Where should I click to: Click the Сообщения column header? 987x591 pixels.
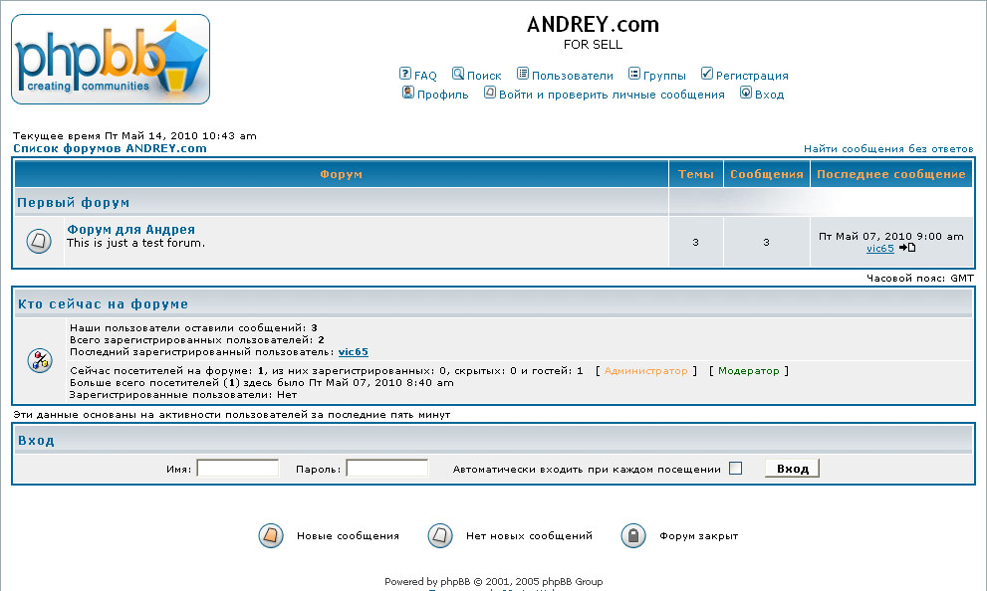(x=767, y=174)
